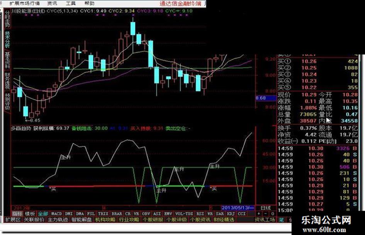
Task: Open the 日线 period selector
Action: (x=265, y=208)
